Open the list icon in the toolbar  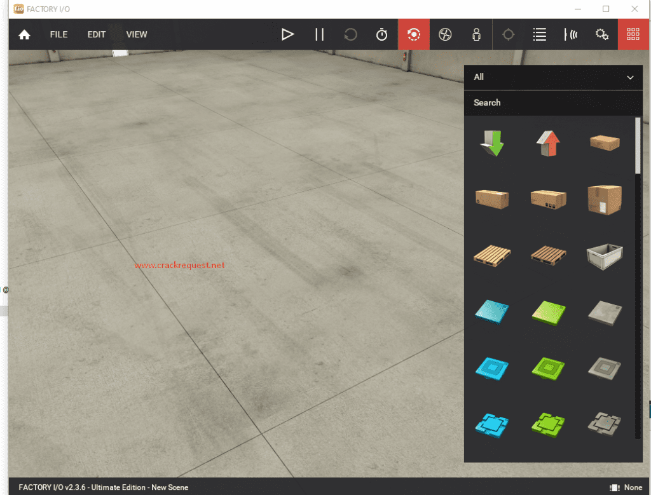[540, 34]
